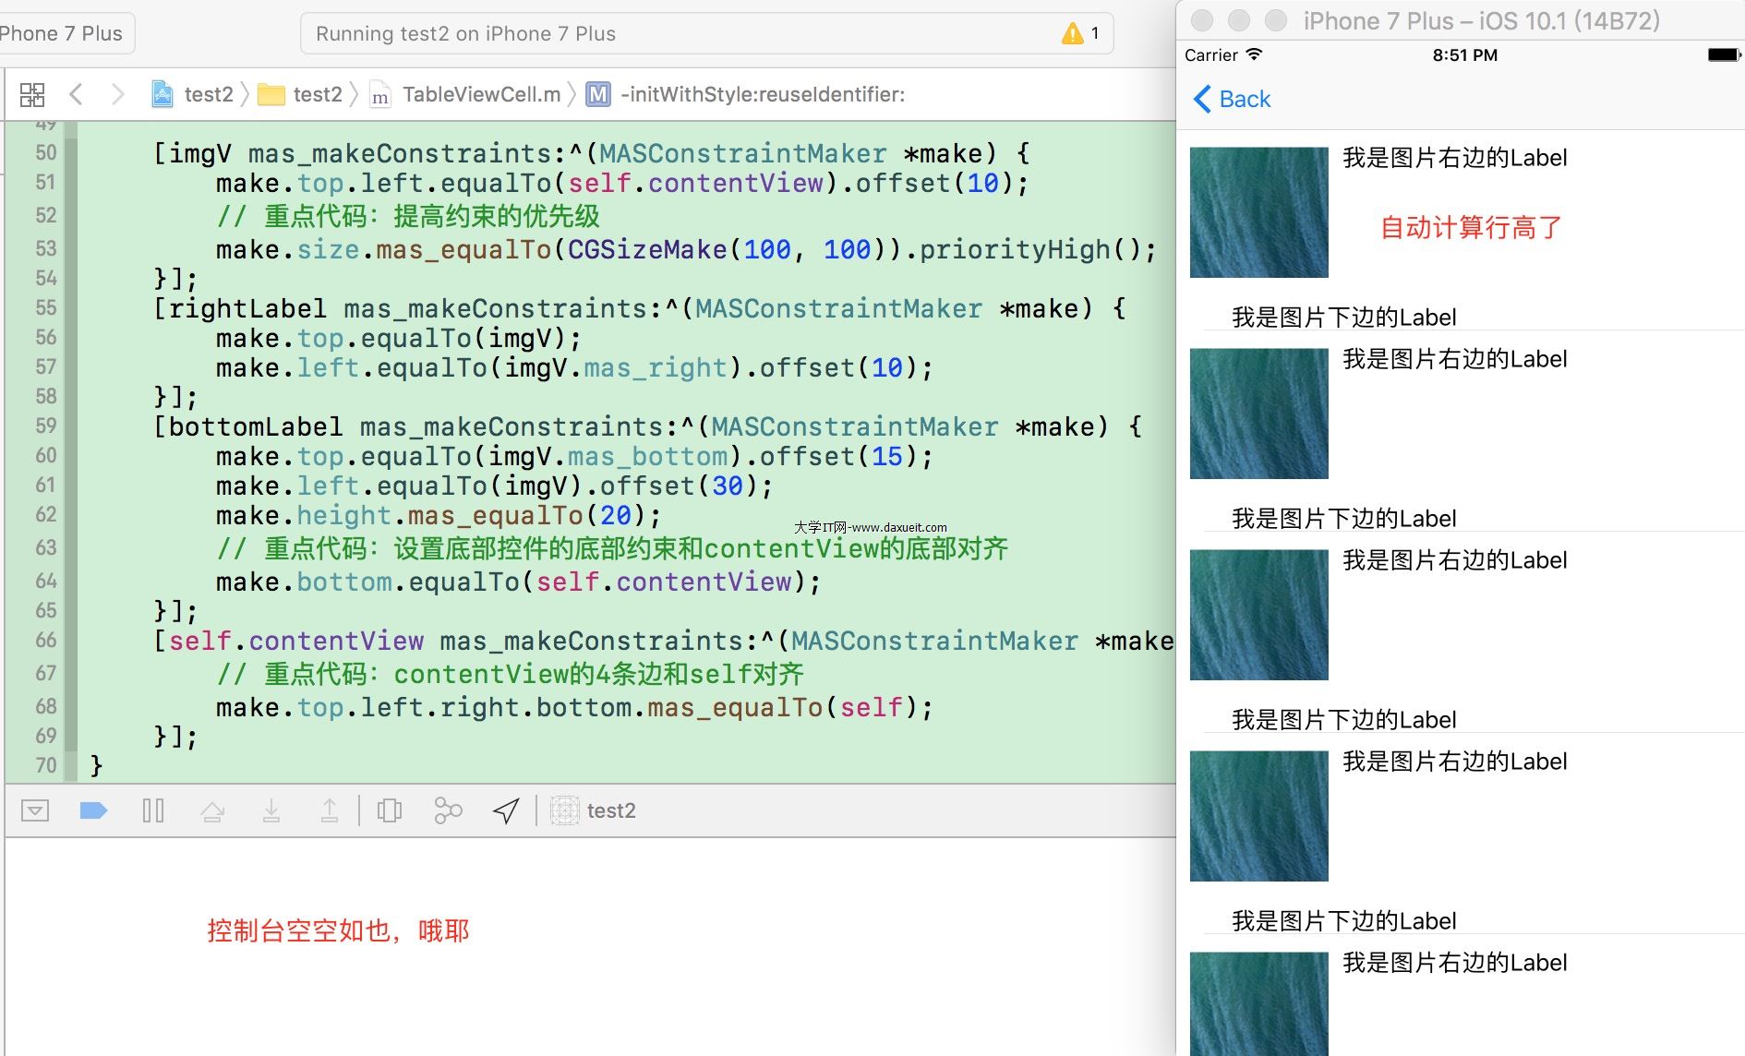1745x1056 pixels.
Task: Select test2 process in debug bar
Action: 595,810
